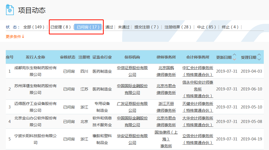Open 信永中和会计师事务所 accounting firm link

[x=198, y=89]
